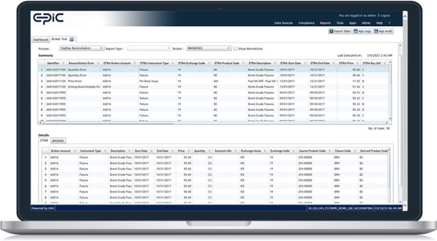Open App Logs from the toolbar

[x=364, y=31]
